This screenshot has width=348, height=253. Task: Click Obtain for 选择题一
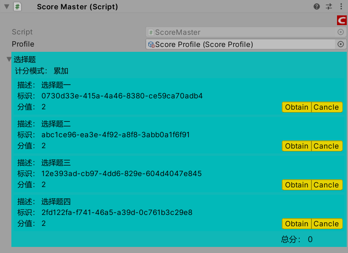296,107
